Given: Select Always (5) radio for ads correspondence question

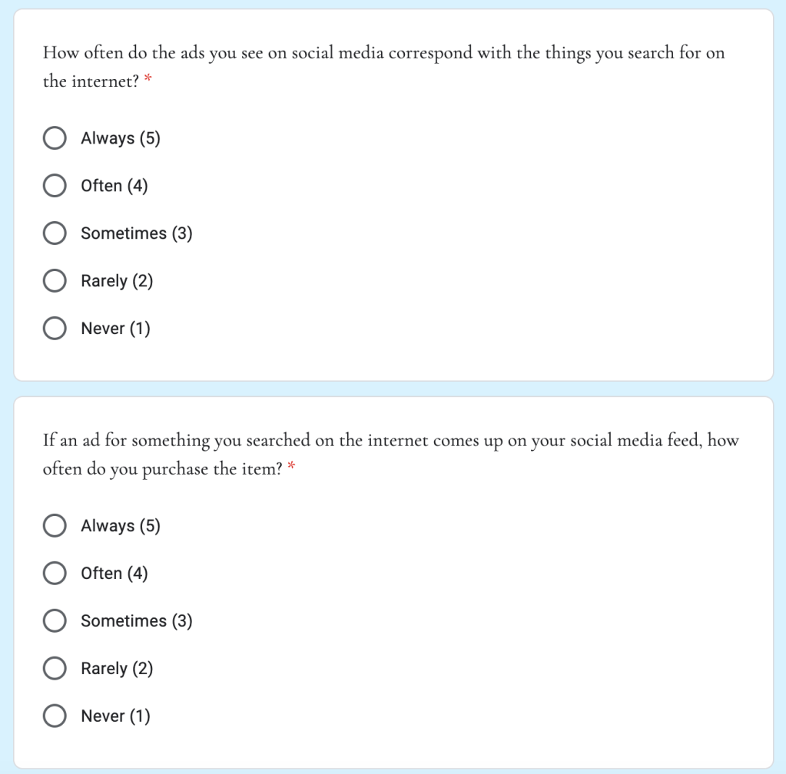Looking at the screenshot, I should point(55,139).
